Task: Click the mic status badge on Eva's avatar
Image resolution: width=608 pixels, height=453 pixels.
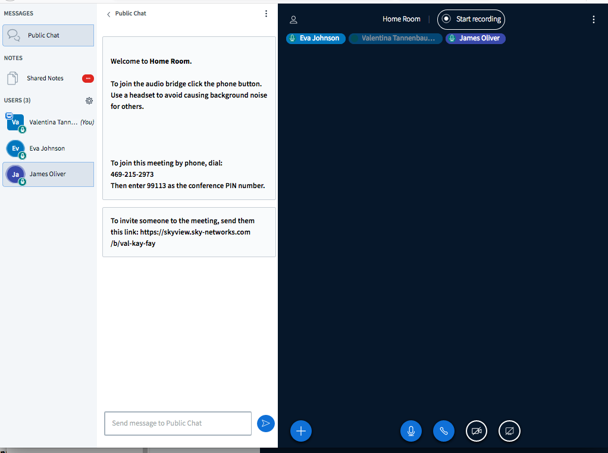Action: click(x=23, y=155)
